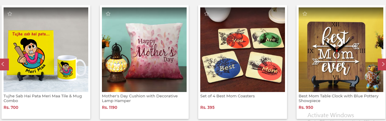The image size is (386, 121).
Task: Go to previous products with left arrow
Action: tap(4, 64)
